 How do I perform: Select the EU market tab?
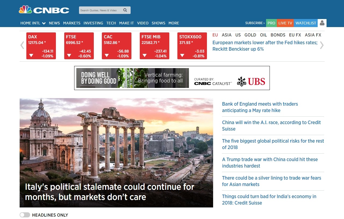215,35
